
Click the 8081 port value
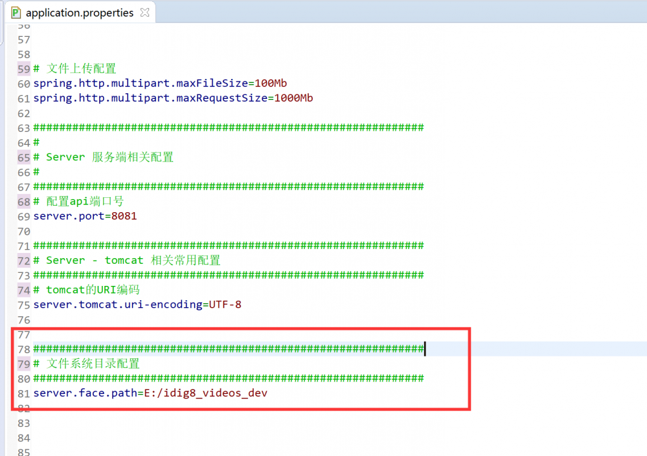[x=124, y=216]
